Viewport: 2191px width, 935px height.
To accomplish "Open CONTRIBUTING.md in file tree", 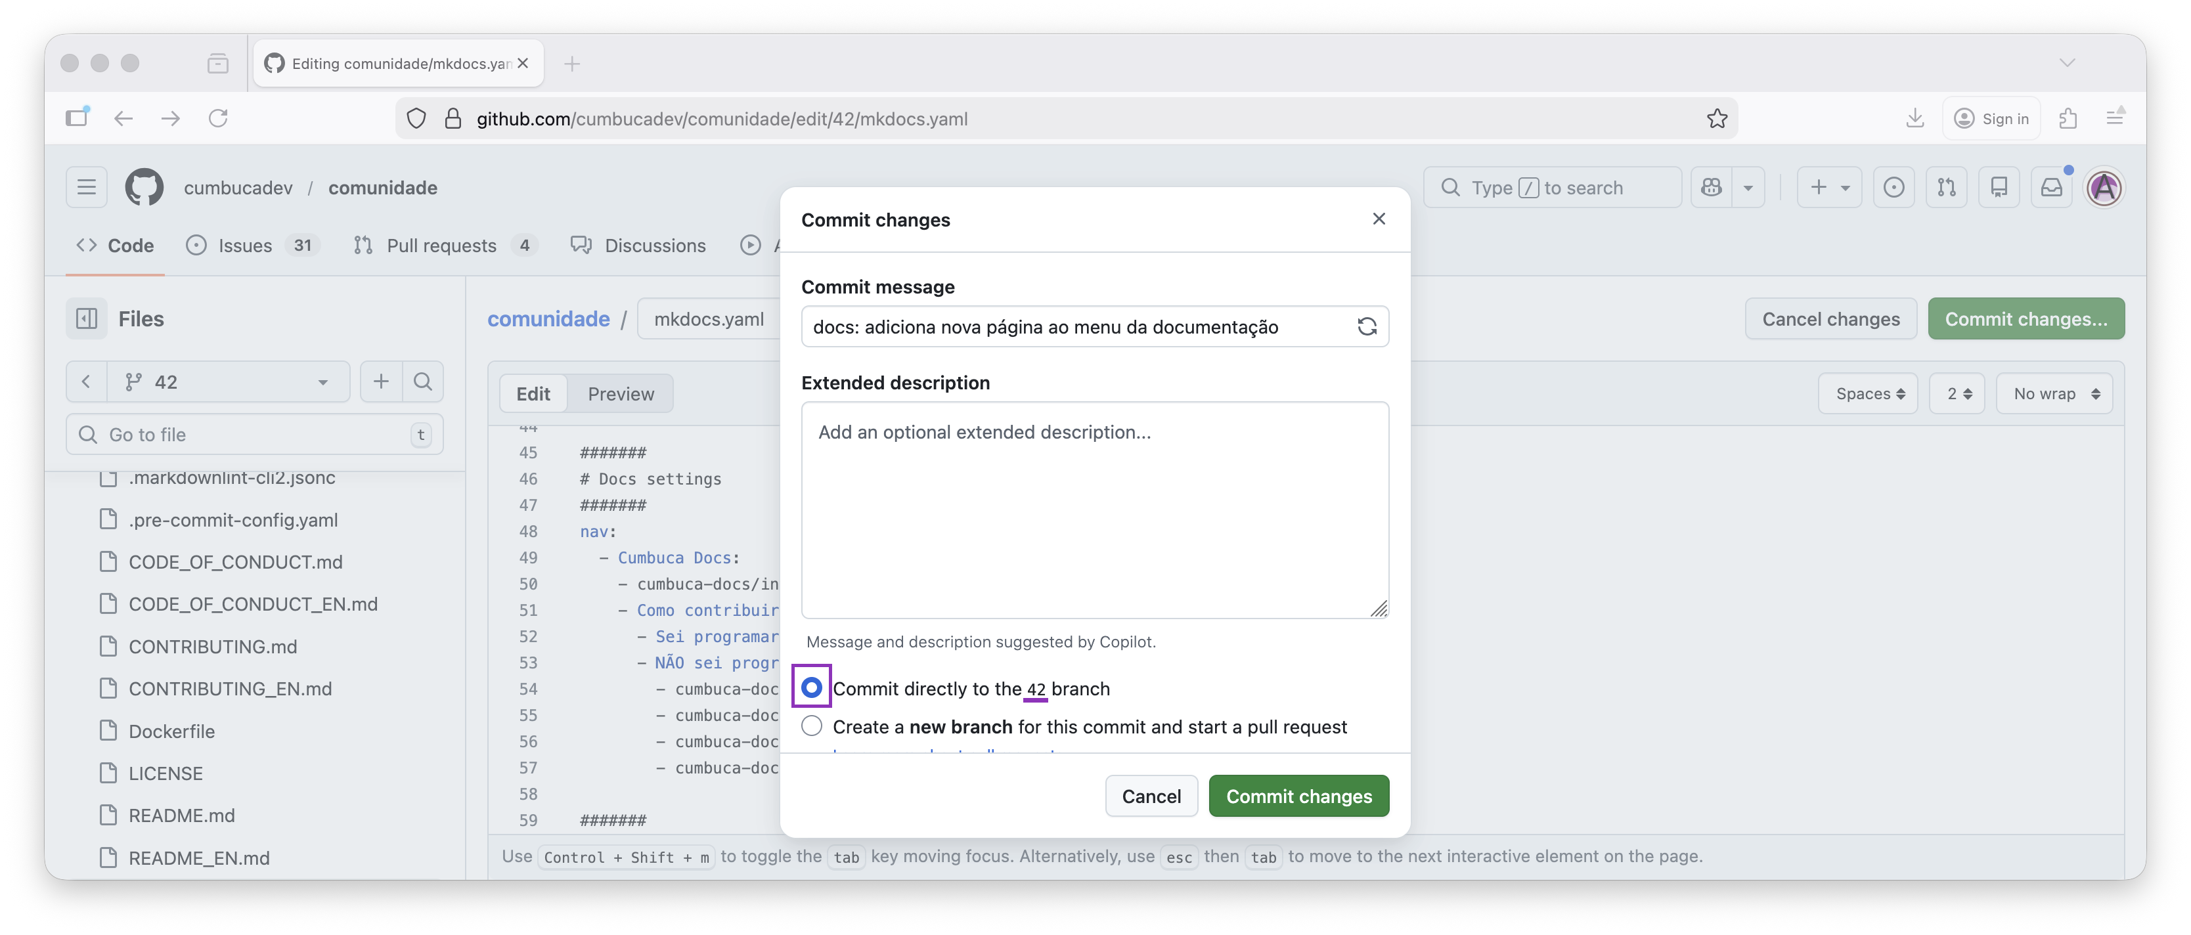I will 213,646.
